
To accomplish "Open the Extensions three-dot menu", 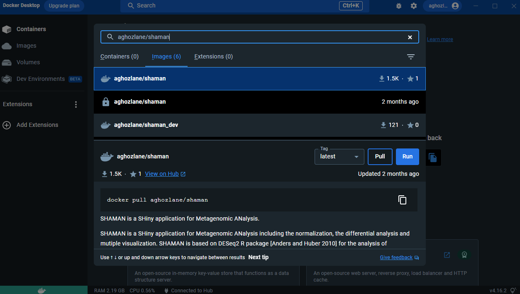I will click(76, 104).
